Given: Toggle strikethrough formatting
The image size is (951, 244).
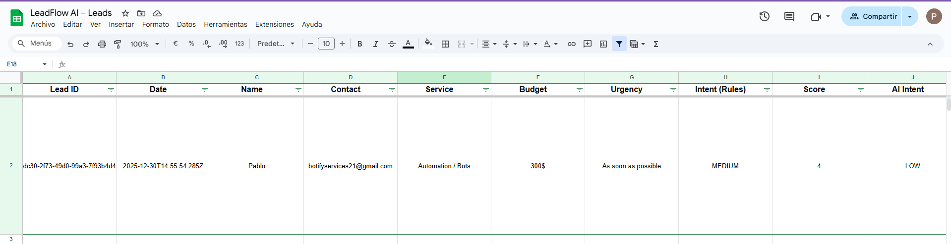Looking at the screenshot, I should [392, 44].
